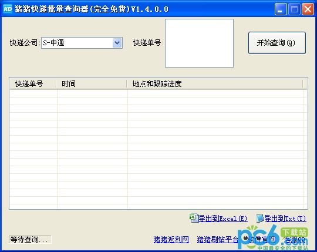Click the KD app icon in title bar
Image resolution: width=317 pixels, height=252 pixels.
pyautogui.click(x=8, y=9)
